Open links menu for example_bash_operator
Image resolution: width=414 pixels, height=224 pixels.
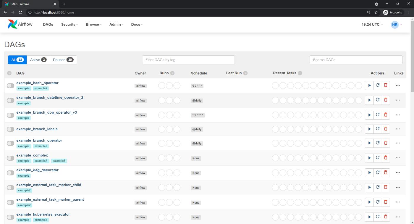pos(398,86)
